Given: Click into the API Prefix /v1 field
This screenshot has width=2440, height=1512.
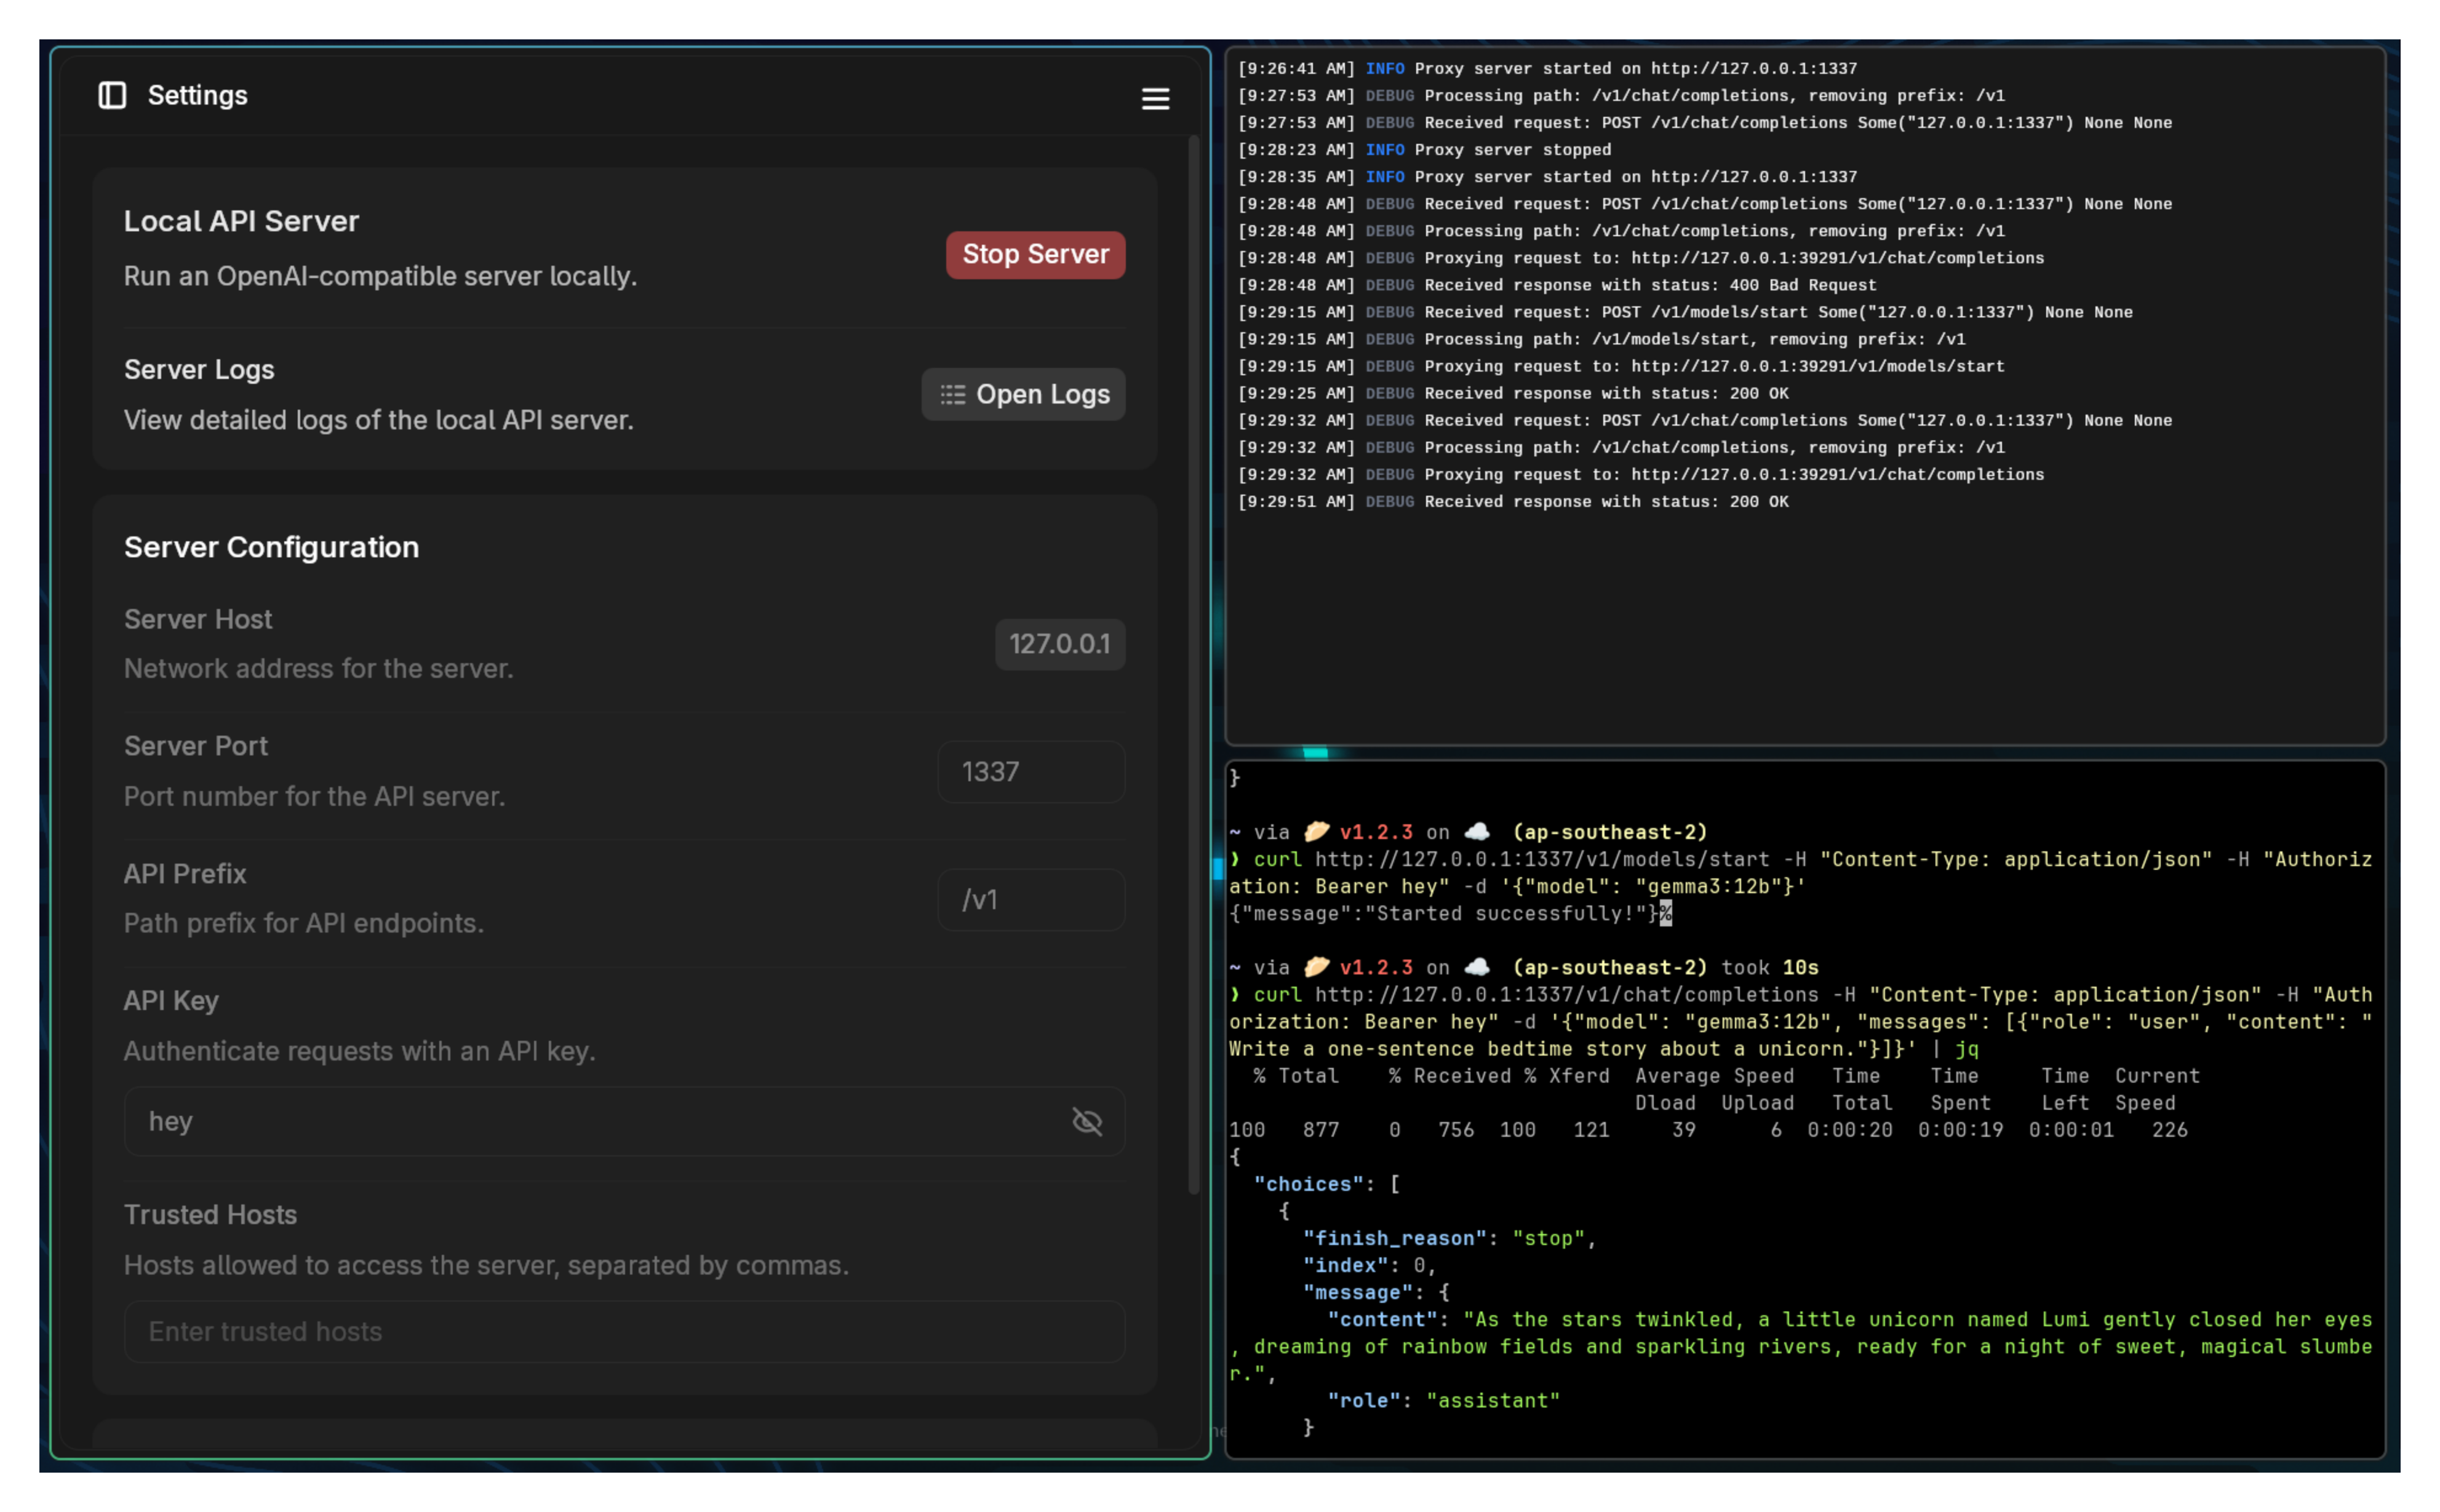Looking at the screenshot, I should [x=1031, y=900].
